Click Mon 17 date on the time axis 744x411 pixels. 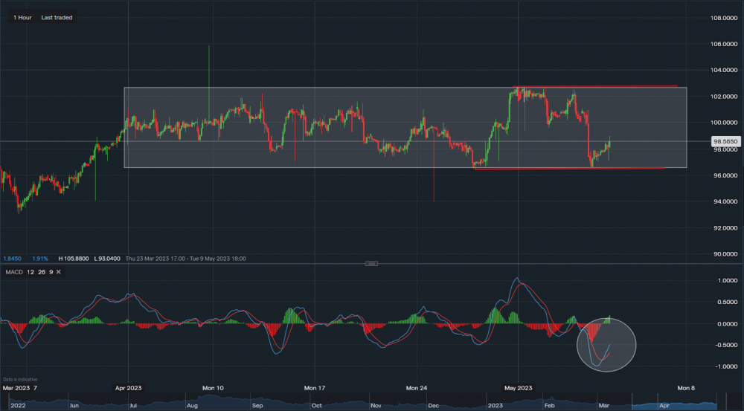tap(315, 388)
